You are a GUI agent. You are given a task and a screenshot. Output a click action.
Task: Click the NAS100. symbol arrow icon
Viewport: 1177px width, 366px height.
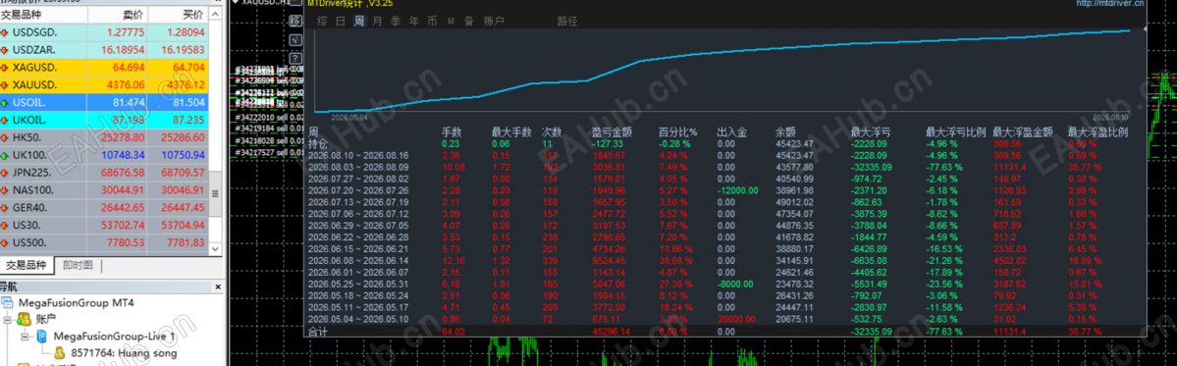click(x=5, y=190)
